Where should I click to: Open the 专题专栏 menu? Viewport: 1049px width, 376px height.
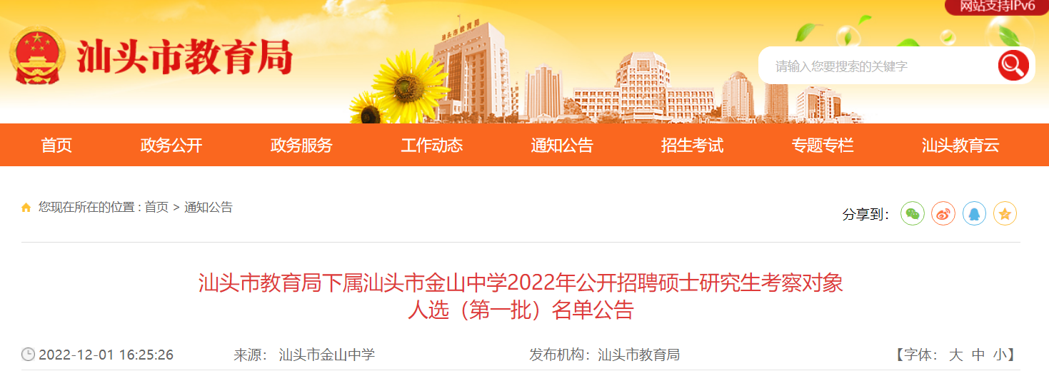(822, 146)
